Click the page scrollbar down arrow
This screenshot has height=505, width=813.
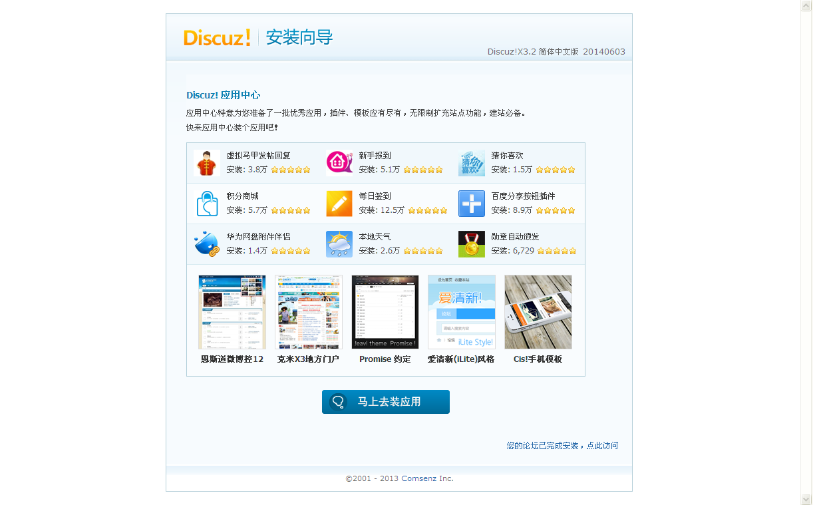click(x=806, y=499)
